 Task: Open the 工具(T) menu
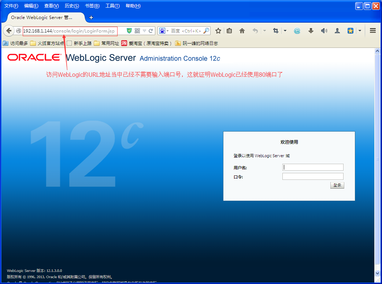point(112,6)
